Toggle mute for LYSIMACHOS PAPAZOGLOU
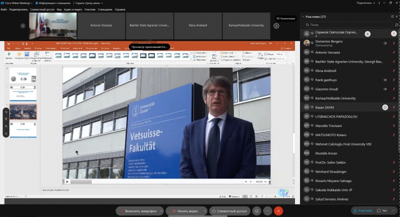This screenshot has height=217, width=400. coord(394,117)
